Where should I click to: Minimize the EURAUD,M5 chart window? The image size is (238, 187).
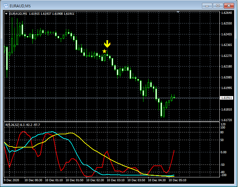coord(208,6)
